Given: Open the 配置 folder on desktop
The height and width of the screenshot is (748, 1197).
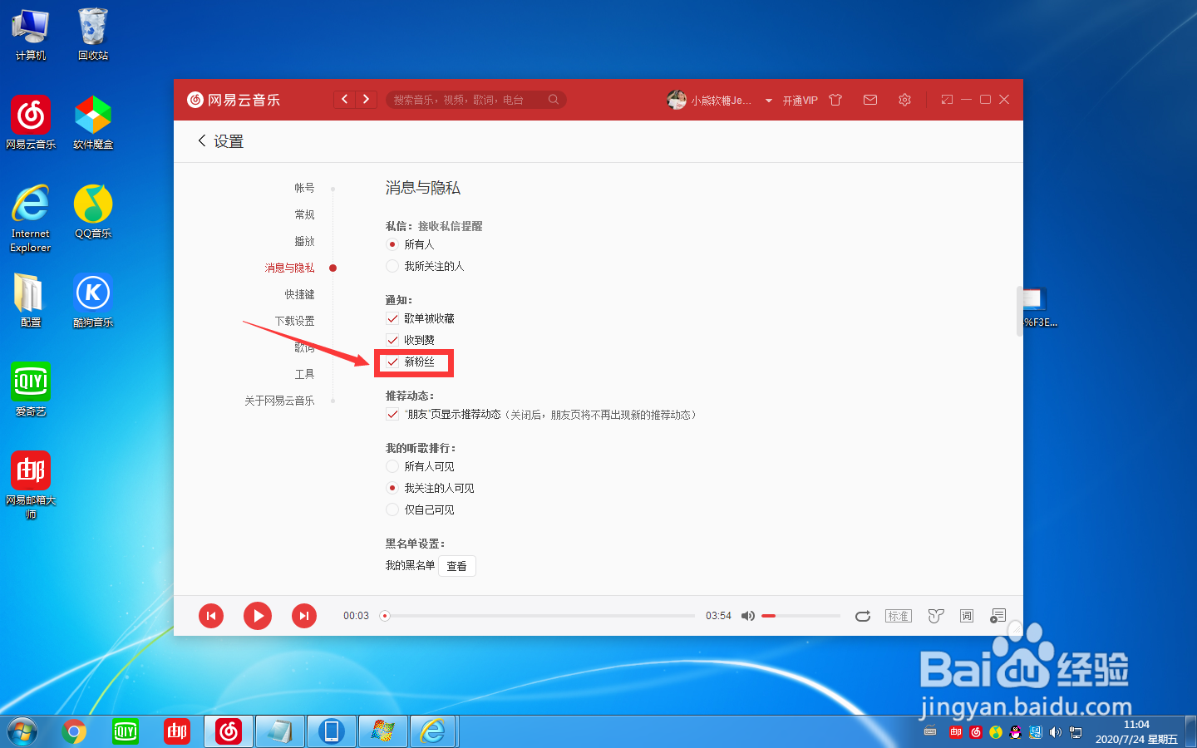Looking at the screenshot, I should [x=31, y=301].
